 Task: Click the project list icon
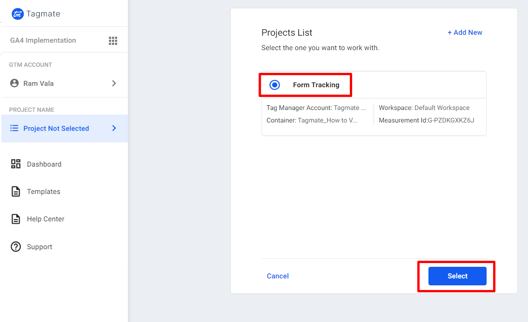(14, 129)
